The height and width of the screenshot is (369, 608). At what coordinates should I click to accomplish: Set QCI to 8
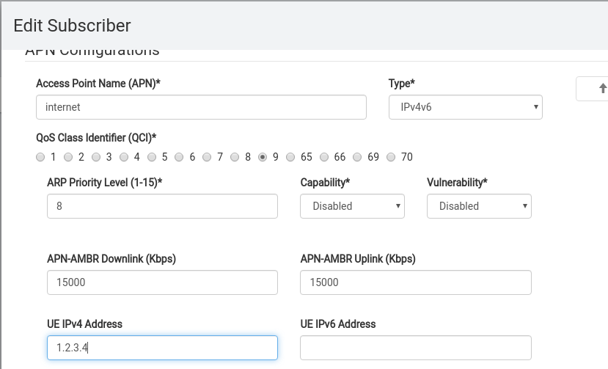click(235, 157)
